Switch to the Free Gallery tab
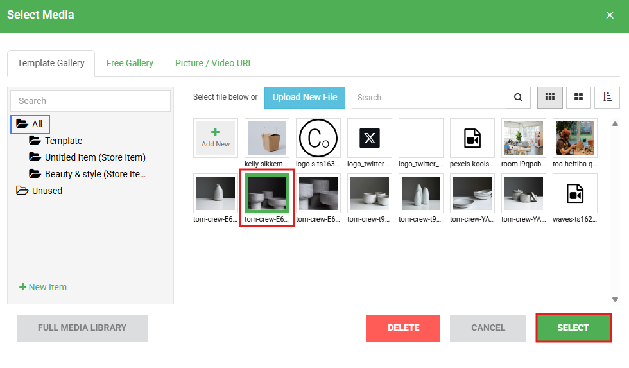The width and height of the screenshot is (629, 368). click(x=130, y=63)
